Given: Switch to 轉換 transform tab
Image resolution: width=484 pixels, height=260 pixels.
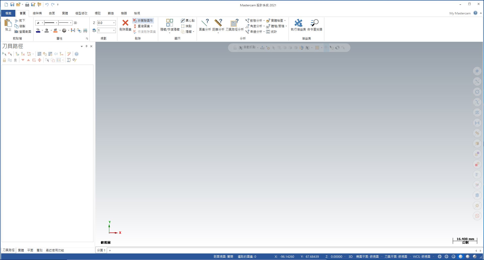Looking at the screenshot, I should (111, 13).
